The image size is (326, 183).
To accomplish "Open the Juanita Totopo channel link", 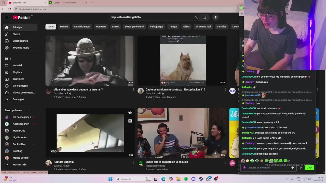I will (62, 166).
